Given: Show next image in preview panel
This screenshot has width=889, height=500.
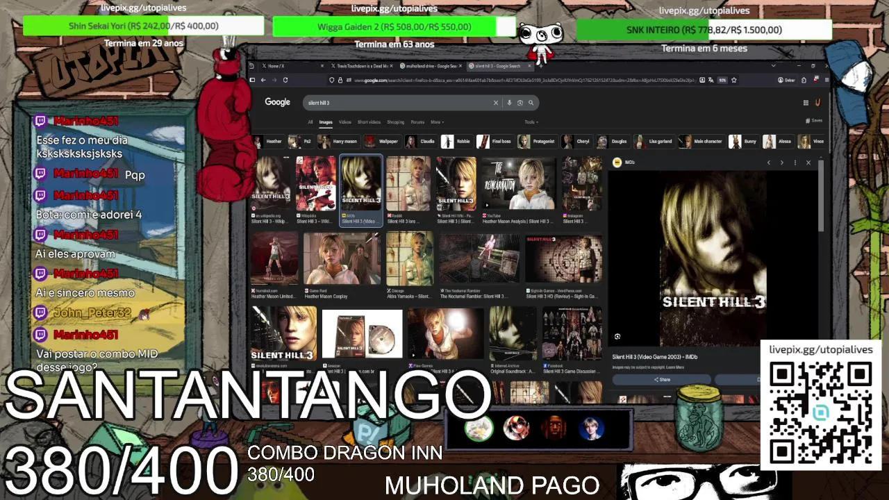Looking at the screenshot, I should coord(781,162).
